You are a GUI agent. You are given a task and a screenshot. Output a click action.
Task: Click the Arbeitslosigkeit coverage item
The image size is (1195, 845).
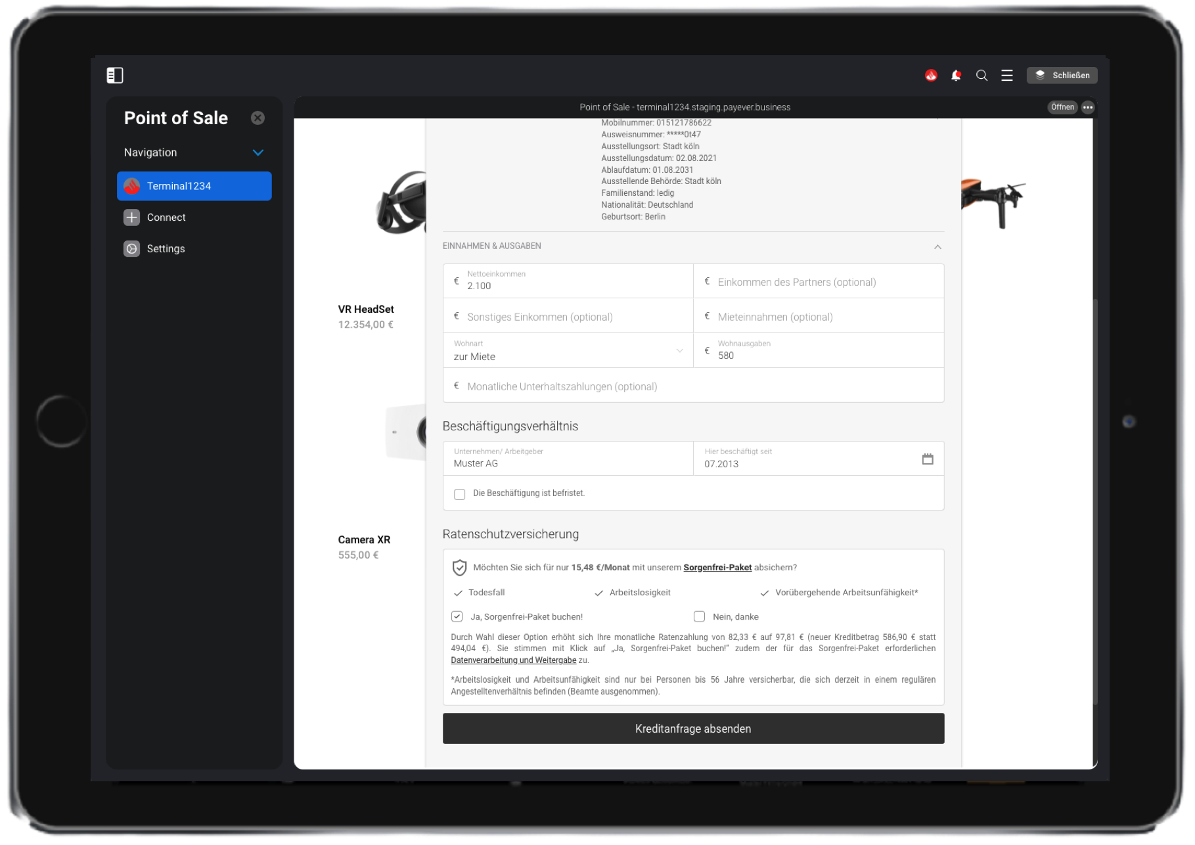coord(633,593)
